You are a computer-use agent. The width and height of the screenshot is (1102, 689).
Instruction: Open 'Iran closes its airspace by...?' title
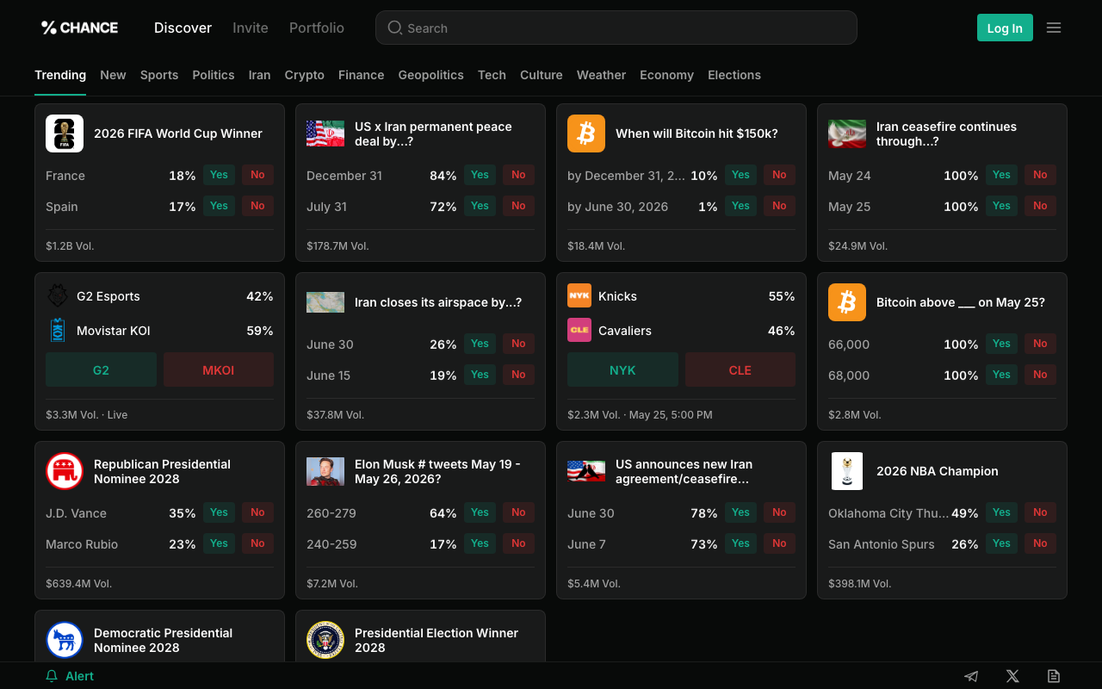pyautogui.click(x=438, y=302)
